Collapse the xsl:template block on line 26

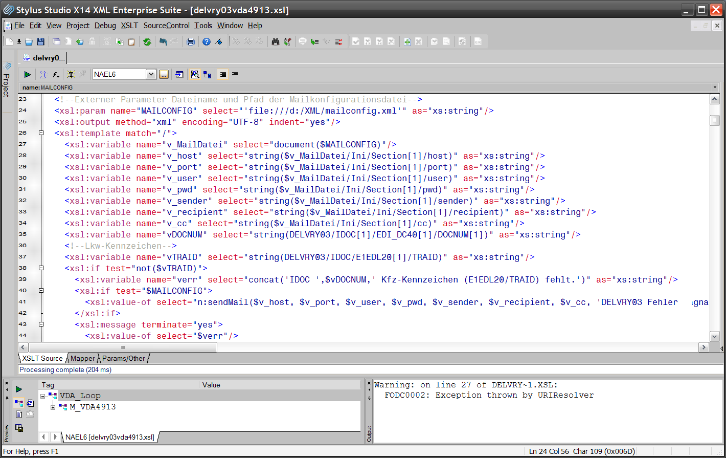pos(41,134)
